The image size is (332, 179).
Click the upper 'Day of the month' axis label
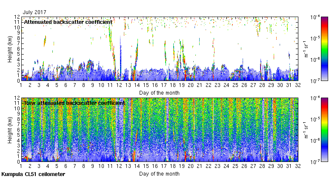[x=159, y=92]
